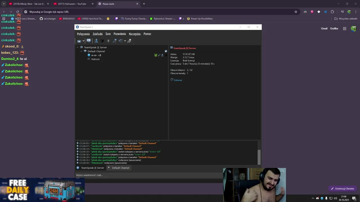Viewport: 360px width, 202px height.
Task: Open skinchanger bookmark
Action: coord(48,19)
